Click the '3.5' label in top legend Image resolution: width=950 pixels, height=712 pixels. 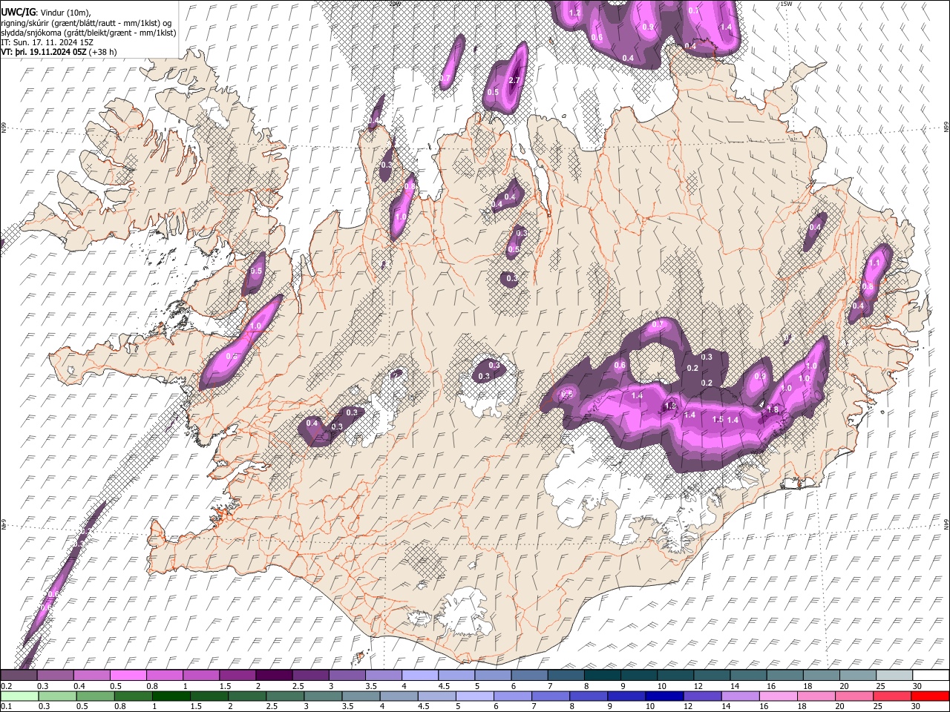[371, 686]
